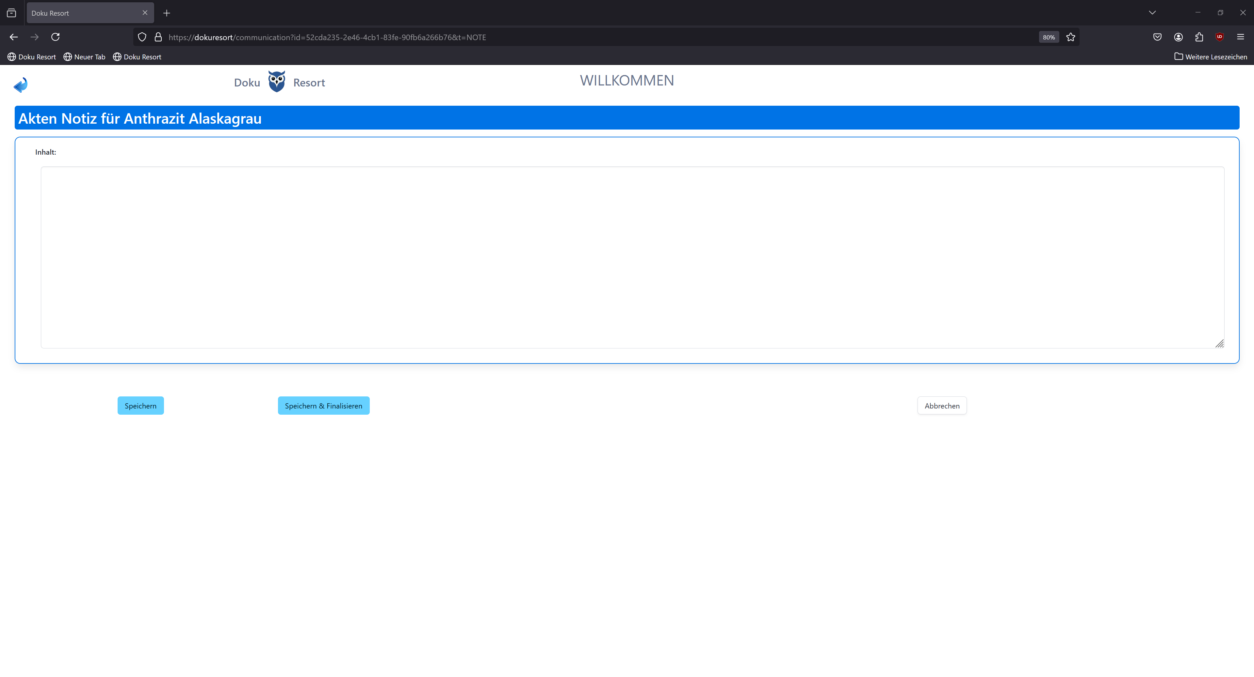Screen dimensions: 1254x677
Task: Bookmark this page with star icon
Action: 1070,37
